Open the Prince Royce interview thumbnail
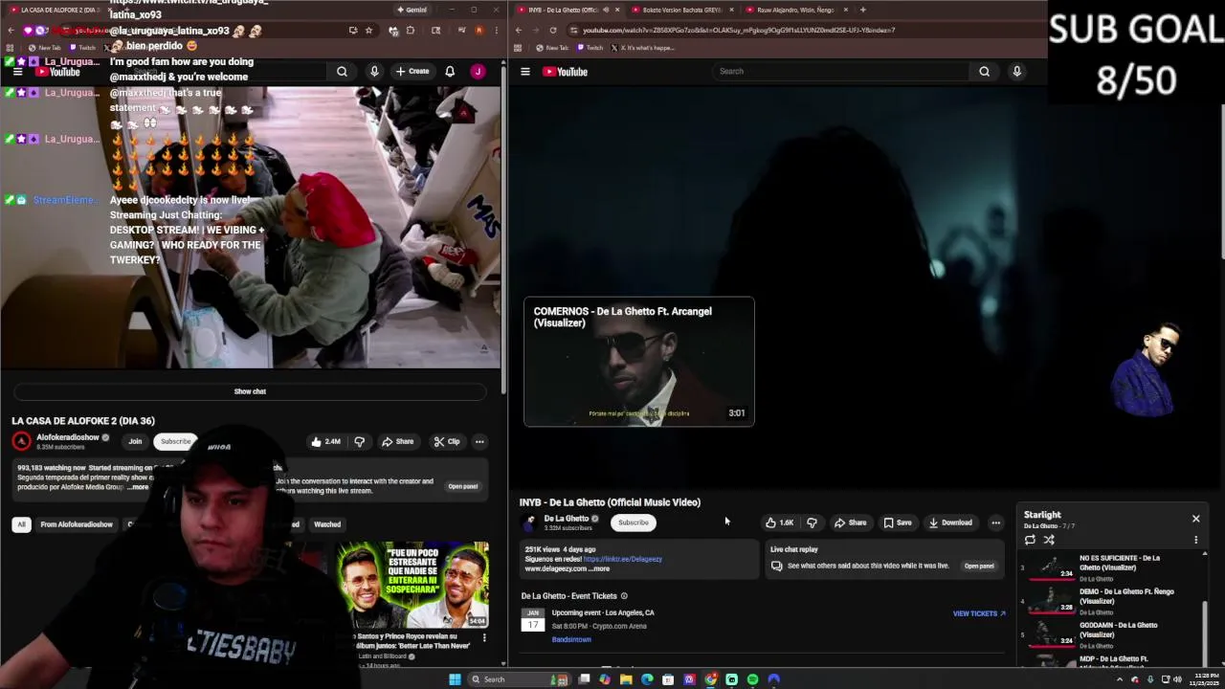Viewport: 1225px width, 689px height. (x=412, y=585)
